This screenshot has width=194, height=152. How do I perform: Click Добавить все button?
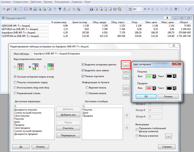68,115
